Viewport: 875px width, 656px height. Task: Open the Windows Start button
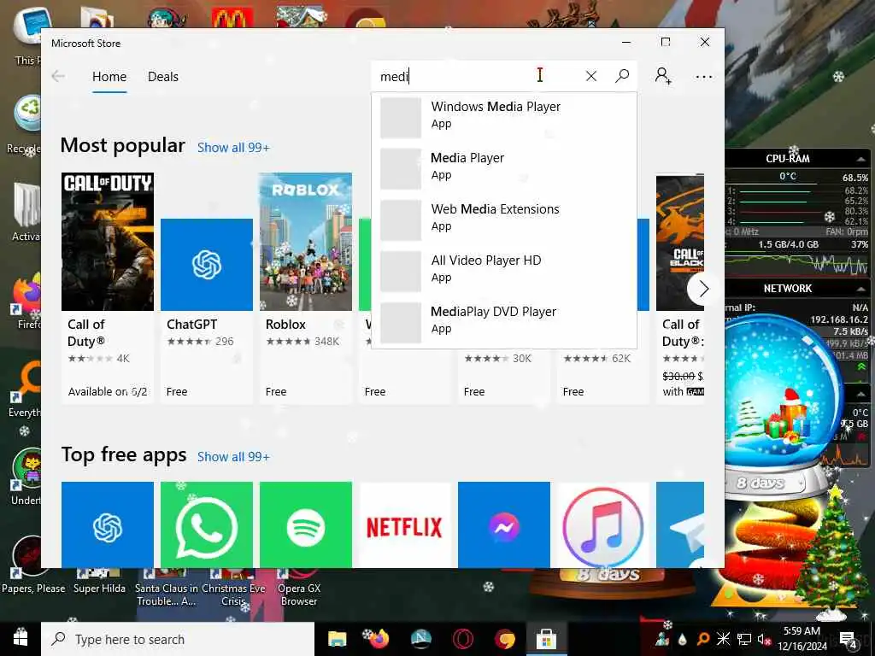point(21,639)
